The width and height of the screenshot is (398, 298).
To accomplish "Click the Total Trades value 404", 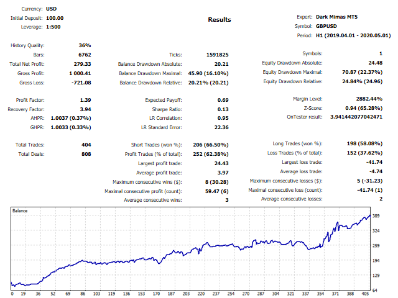I will 85,145.
